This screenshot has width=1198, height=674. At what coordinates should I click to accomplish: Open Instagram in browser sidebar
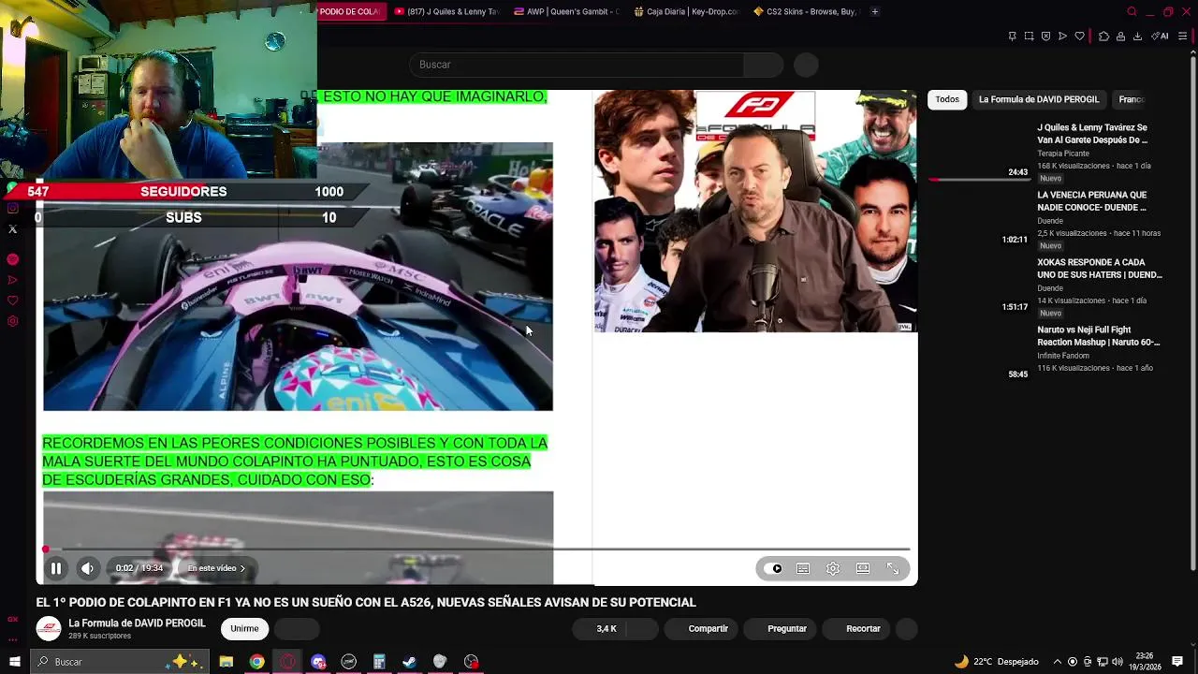(x=12, y=209)
